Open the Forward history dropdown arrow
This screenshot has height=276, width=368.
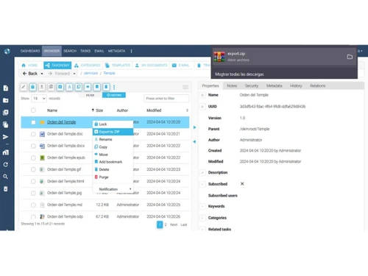(x=74, y=74)
